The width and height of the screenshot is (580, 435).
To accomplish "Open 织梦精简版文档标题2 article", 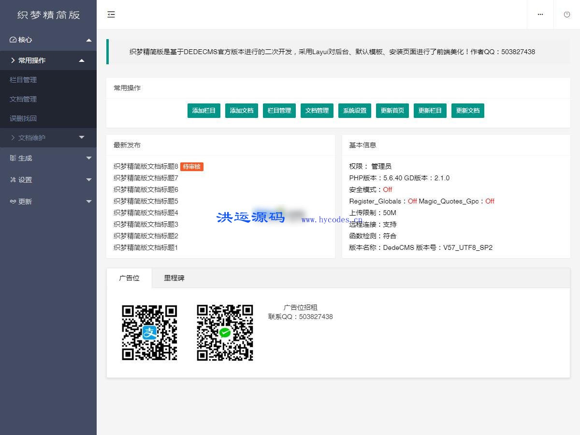I will click(x=146, y=236).
